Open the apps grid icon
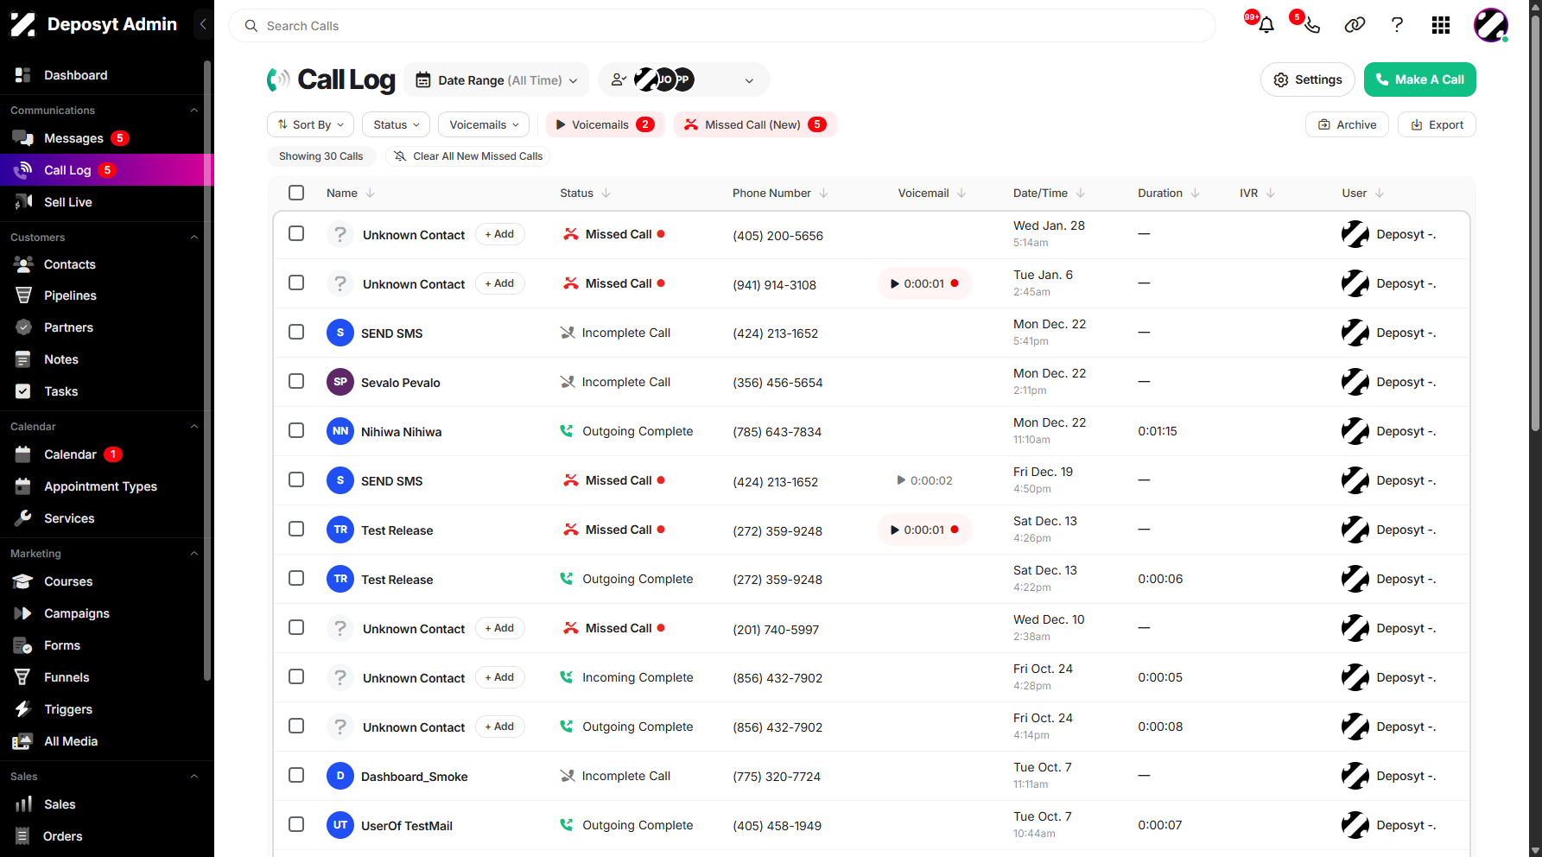1542x857 pixels. coord(1440,25)
